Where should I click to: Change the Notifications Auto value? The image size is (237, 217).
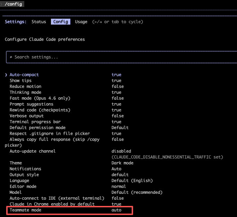pyautogui.click(x=116, y=169)
